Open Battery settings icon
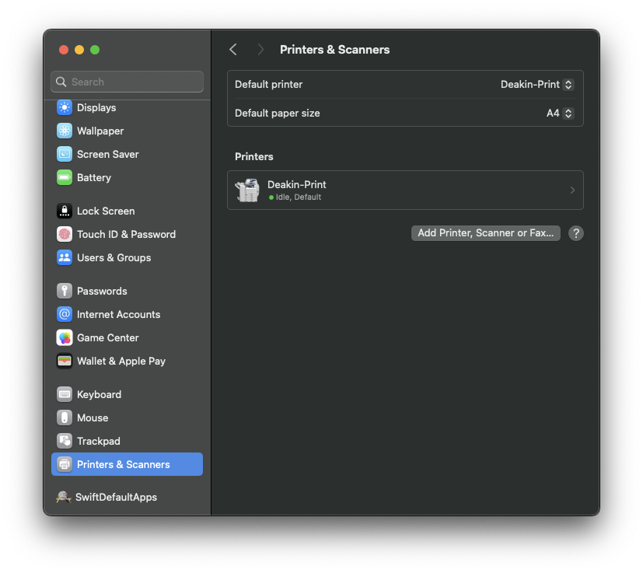Image resolution: width=643 pixels, height=573 pixels. 65,178
